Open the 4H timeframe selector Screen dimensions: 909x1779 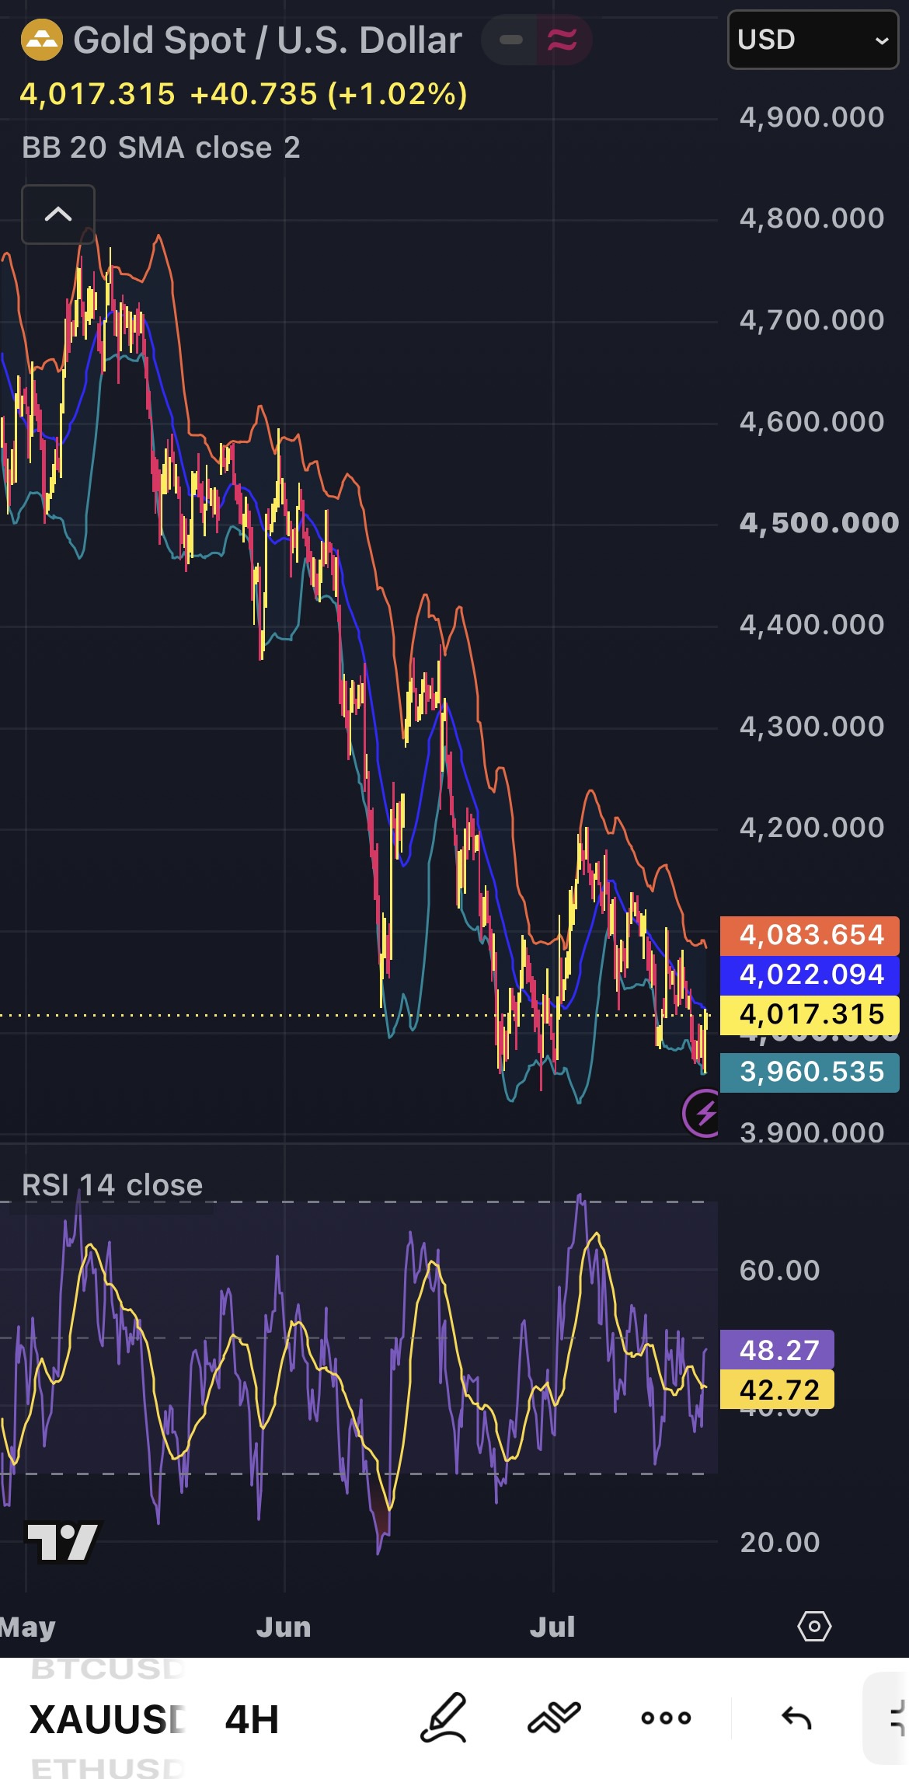252,1719
